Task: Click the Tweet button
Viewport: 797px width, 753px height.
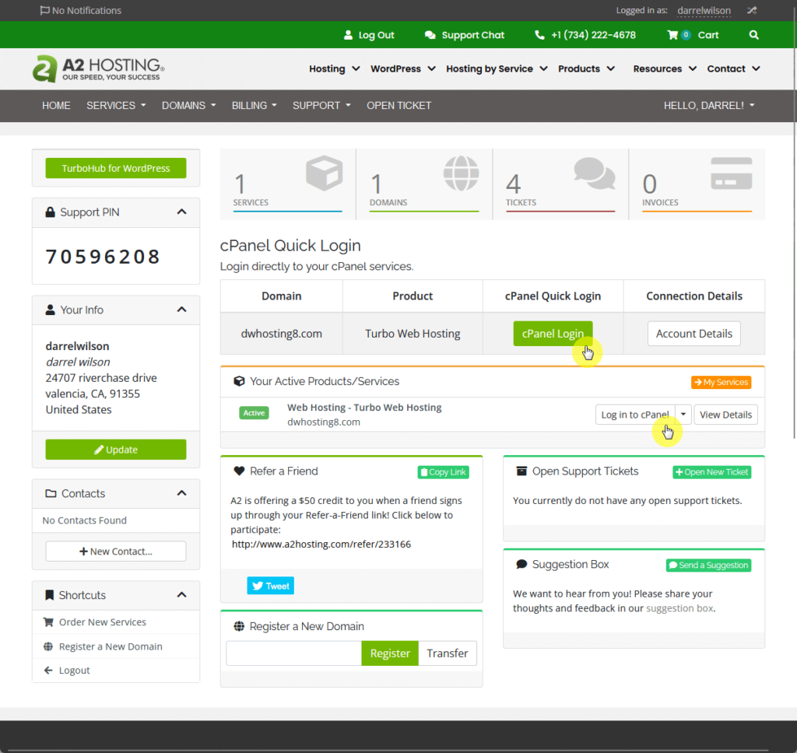Action: pos(270,586)
